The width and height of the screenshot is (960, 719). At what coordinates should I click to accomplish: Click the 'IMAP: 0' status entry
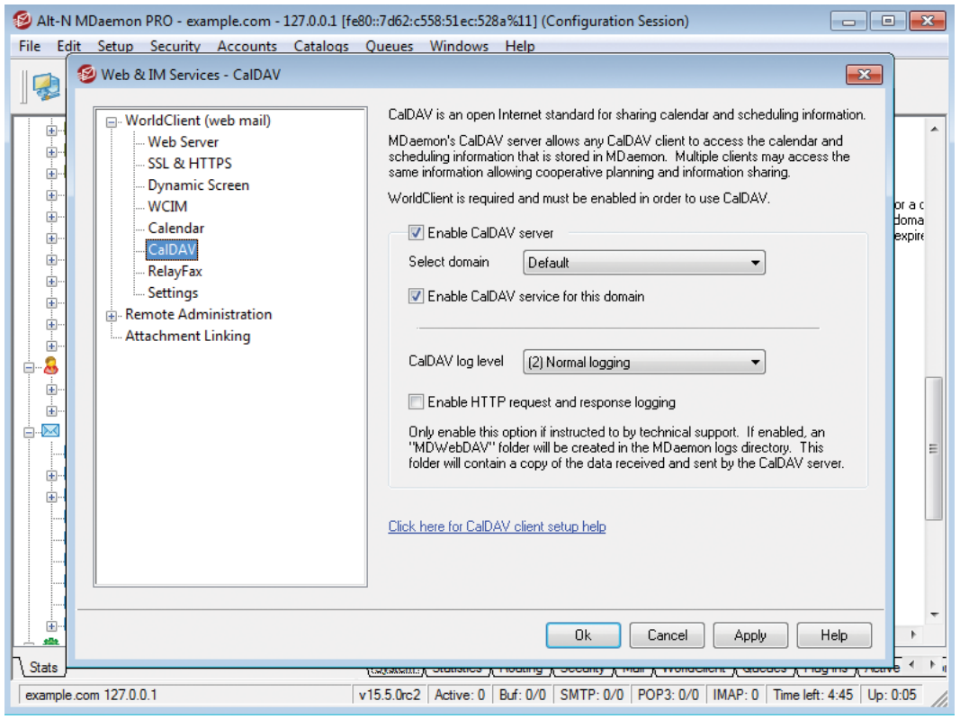735,695
